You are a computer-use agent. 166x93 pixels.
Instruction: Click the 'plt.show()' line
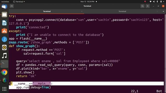point(25,72)
